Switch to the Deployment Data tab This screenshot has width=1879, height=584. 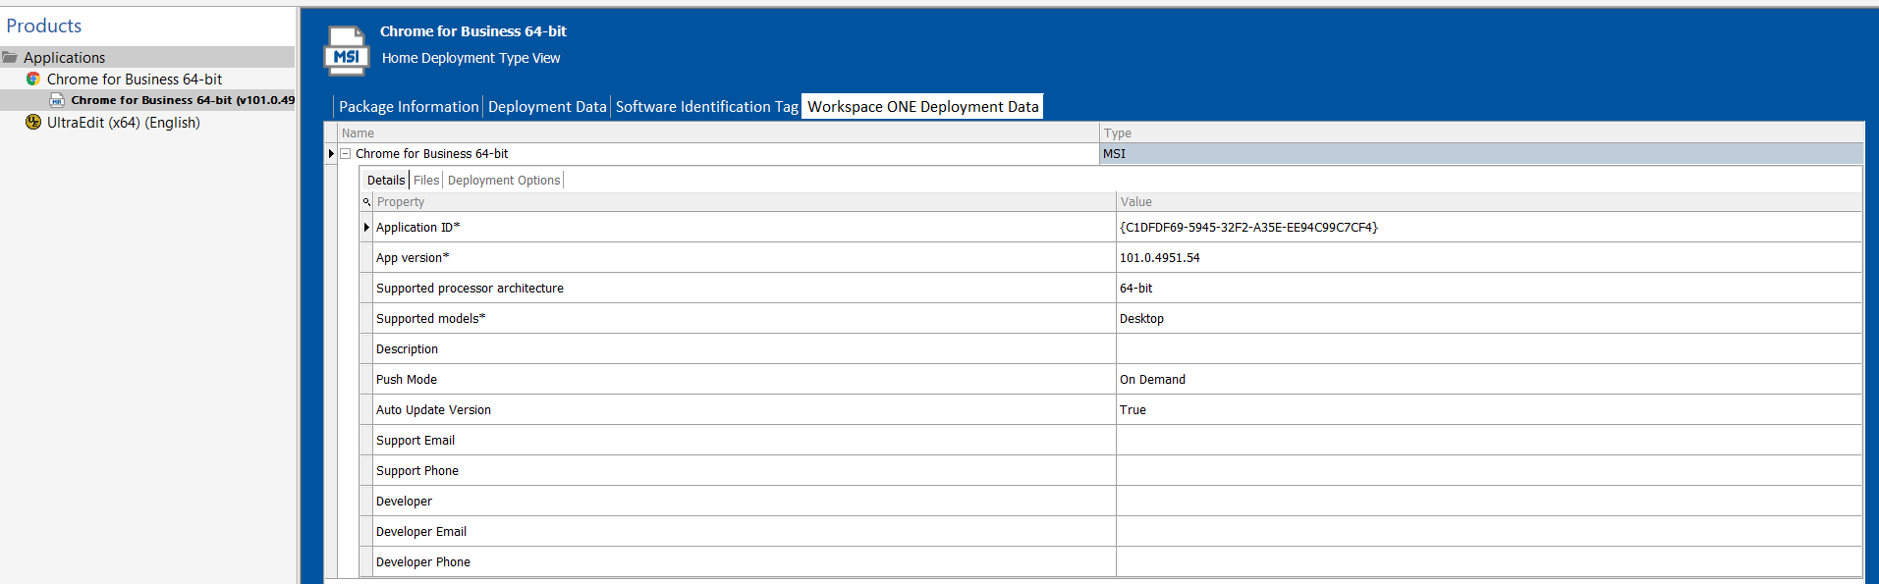click(547, 107)
